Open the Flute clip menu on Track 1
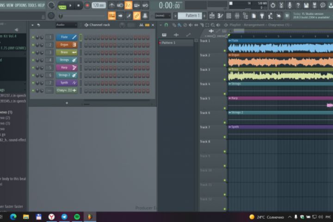This screenshot has height=222, width=333. (x=230, y=41)
